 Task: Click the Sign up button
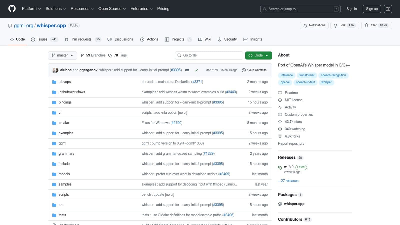(x=372, y=9)
